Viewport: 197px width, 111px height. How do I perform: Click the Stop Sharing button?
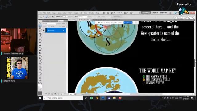[x=128, y=23]
